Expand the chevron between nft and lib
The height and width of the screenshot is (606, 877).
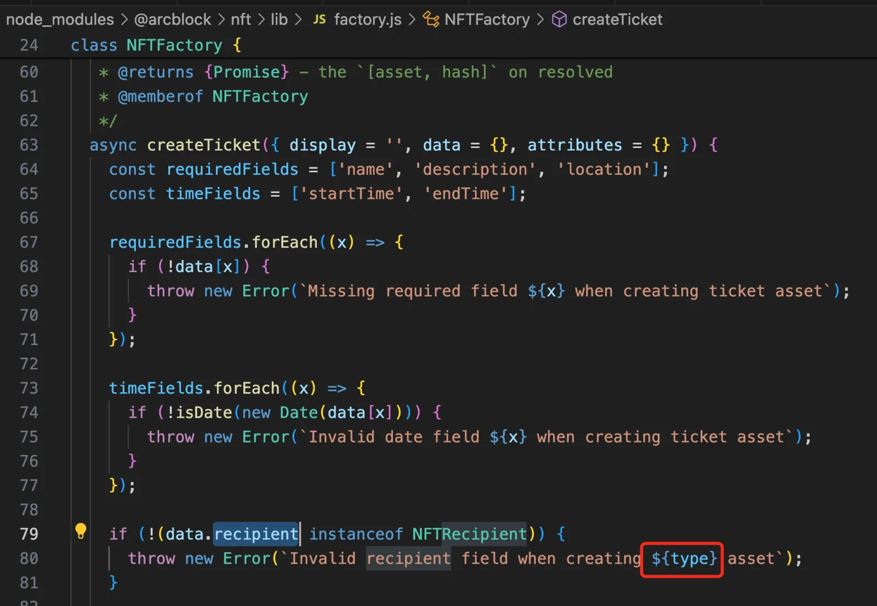coord(261,20)
